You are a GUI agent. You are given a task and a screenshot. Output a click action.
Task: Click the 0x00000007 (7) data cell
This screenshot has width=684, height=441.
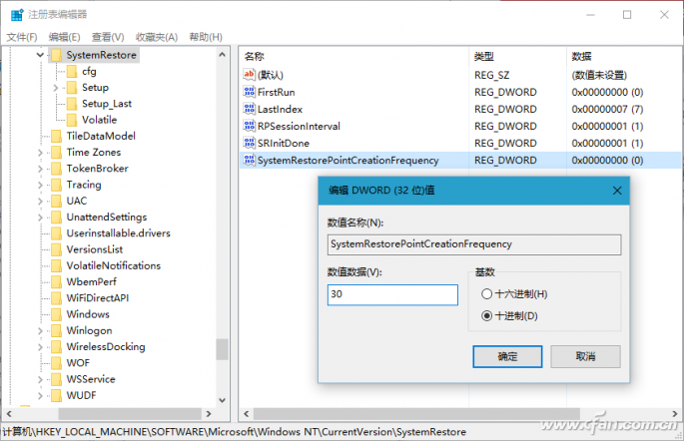click(x=607, y=109)
